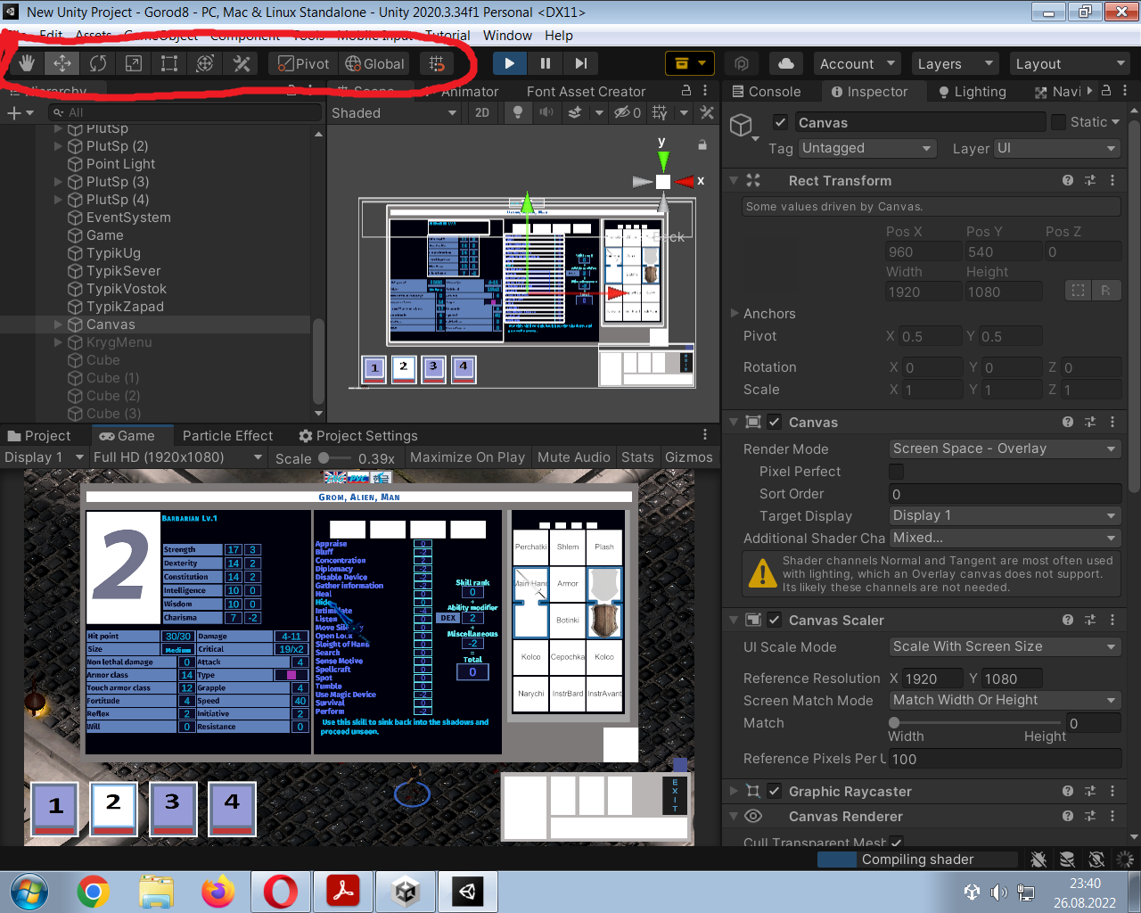Toggle blueprint mode button in Rect Transform
This screenshot has width=1141, height=913.
click(1078, 291)
